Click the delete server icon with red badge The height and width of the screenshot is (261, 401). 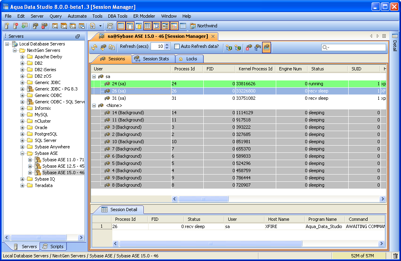click(16, 26)
